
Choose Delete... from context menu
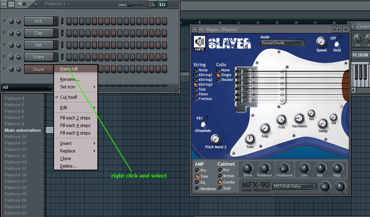point(76,166)
